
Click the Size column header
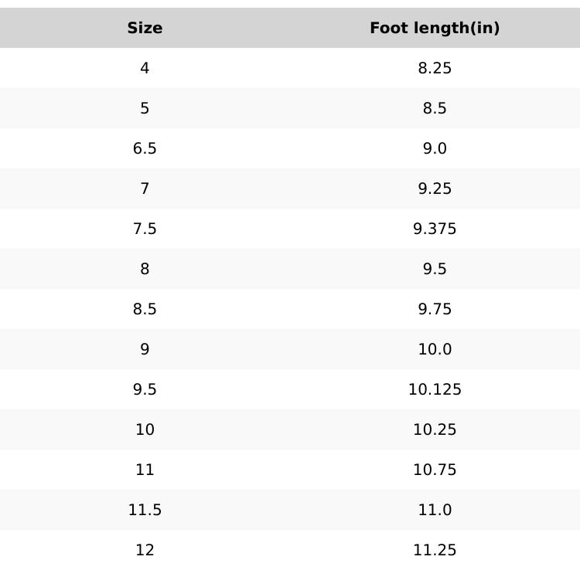pyautogui.click(x=145, y=28)
